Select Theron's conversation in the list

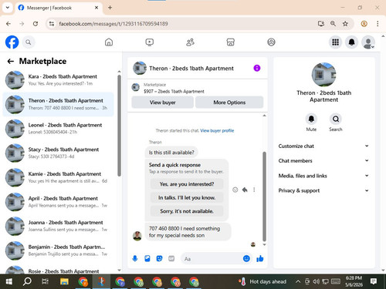(59, 104)
